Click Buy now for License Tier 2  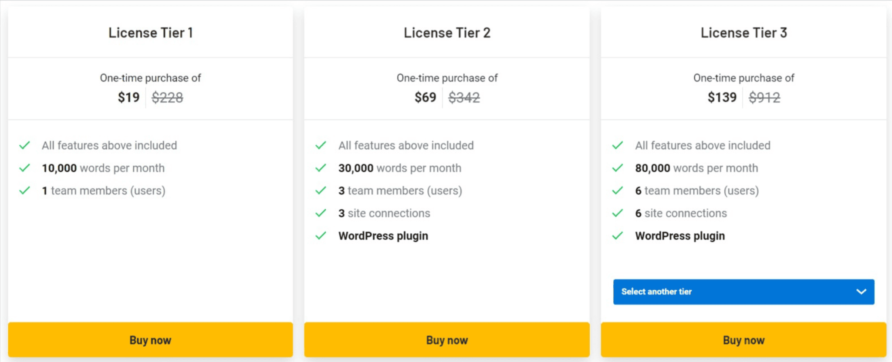pos(447,340)
